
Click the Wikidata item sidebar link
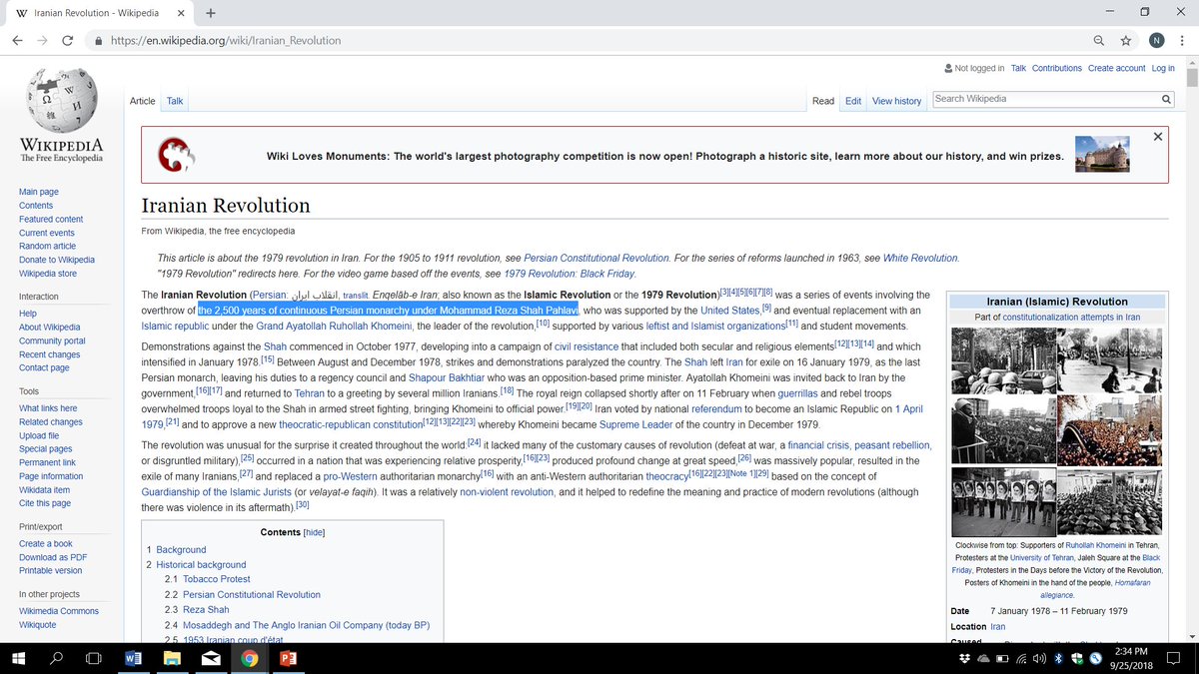pos(45,489)
